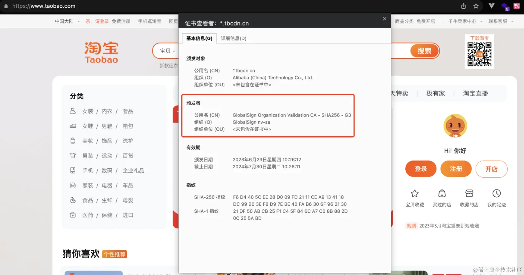
Task: Switch to the 详细信息(D) tab
Action: pyautogui.click(x=234, y=38)
